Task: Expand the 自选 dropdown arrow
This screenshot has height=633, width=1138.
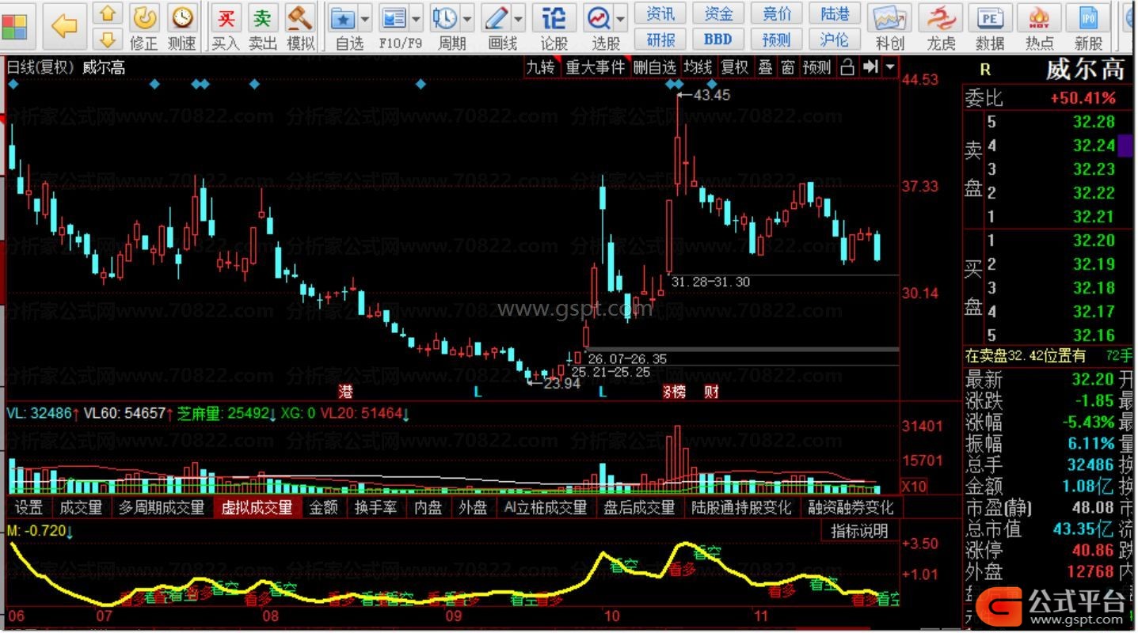Action: (x=365, y=18)
